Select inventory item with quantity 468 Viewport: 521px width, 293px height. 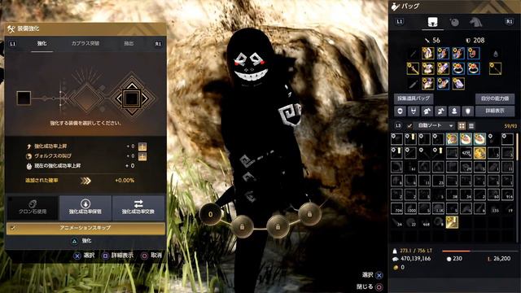tap(425, 222)
